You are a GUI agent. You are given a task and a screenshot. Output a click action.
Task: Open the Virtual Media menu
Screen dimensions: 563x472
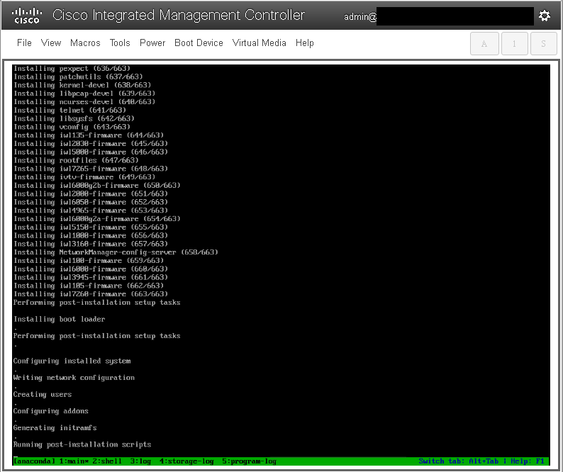tap(259, 43)
